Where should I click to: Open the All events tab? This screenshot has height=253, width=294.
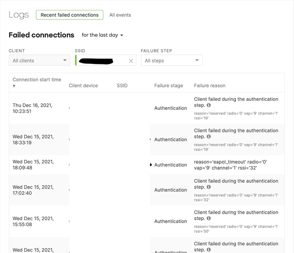point(120,15)
